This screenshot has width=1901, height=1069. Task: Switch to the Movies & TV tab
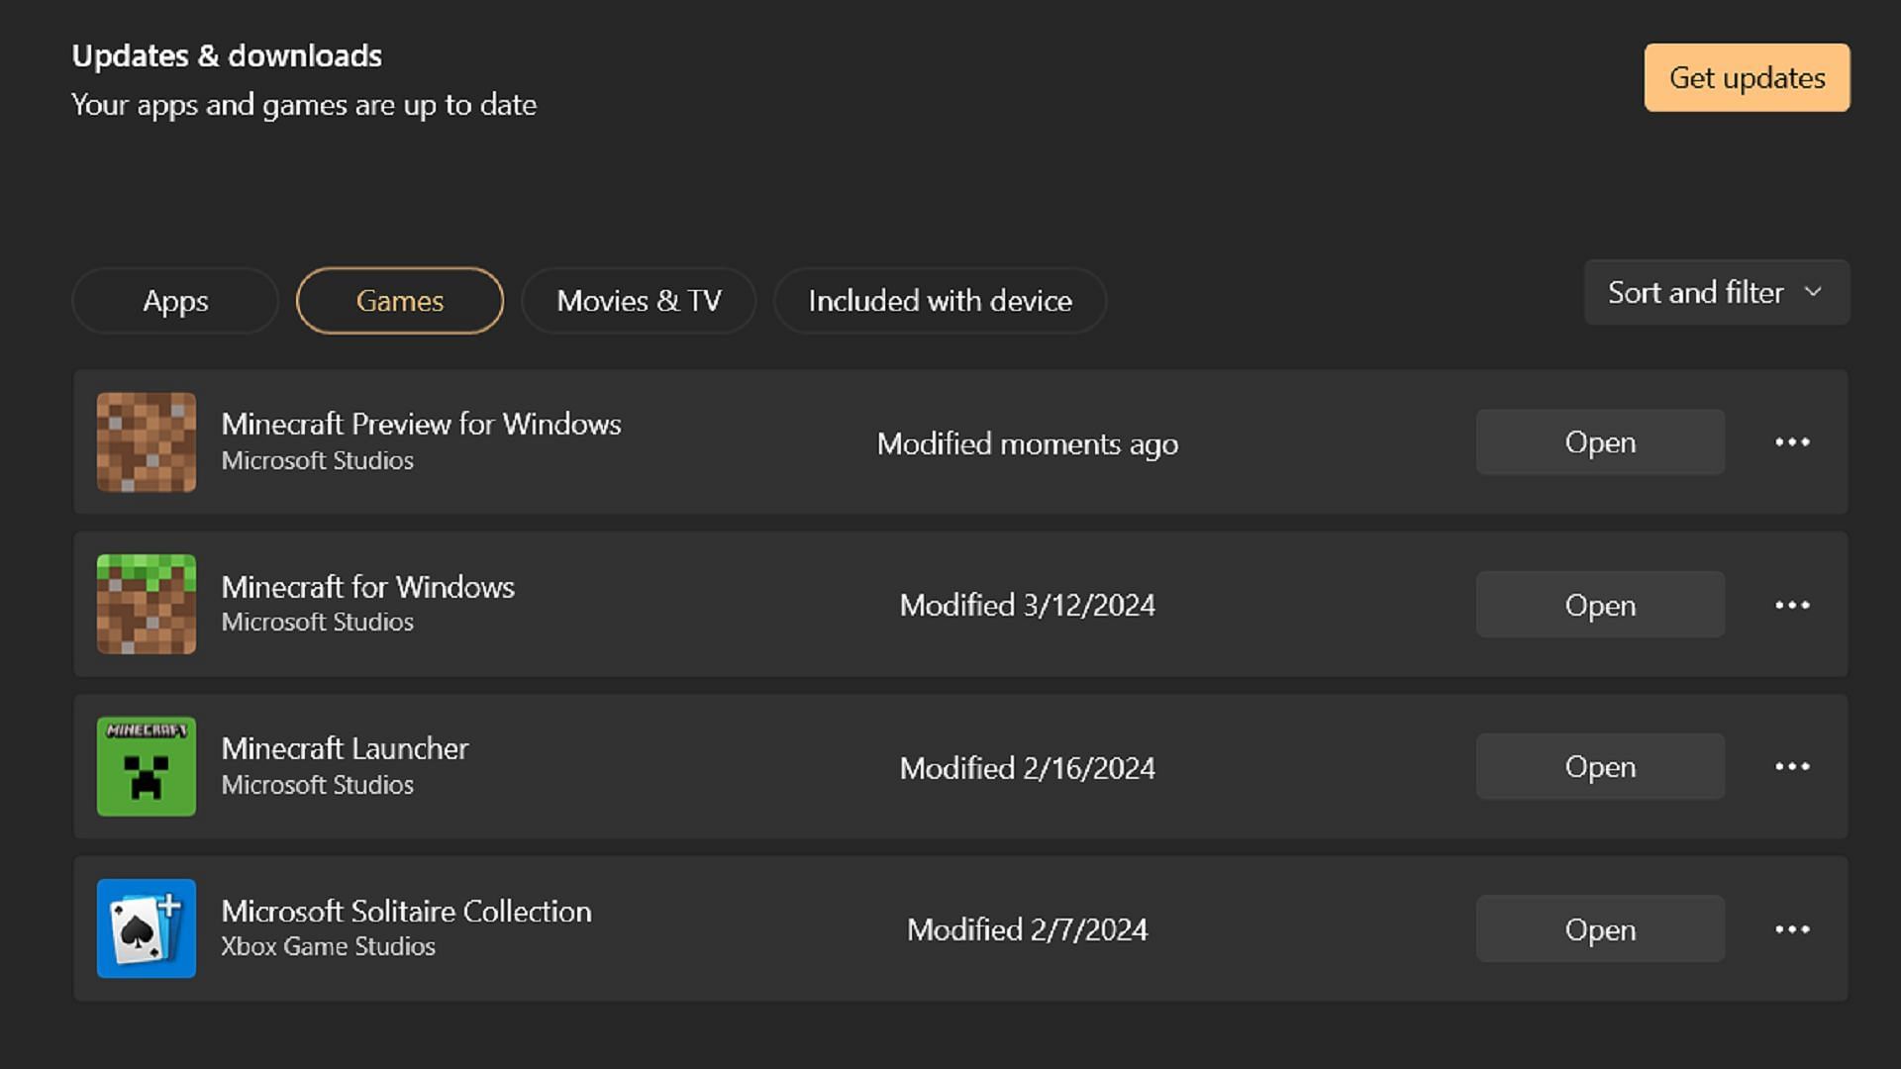tap(639, 301)
